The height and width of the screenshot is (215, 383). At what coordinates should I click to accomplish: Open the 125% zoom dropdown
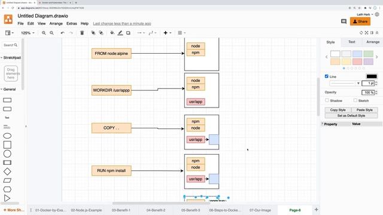pyautogui.click(x=28, y=33)
